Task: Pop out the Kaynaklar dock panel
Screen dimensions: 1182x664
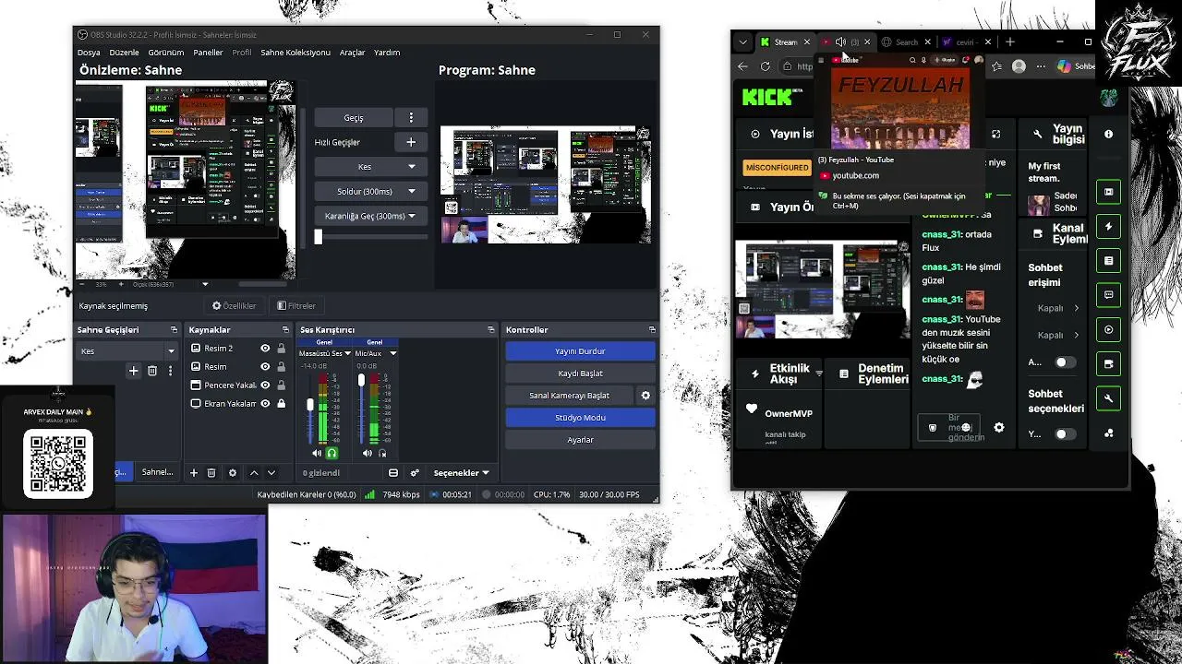Action: (x=285, y=330)
